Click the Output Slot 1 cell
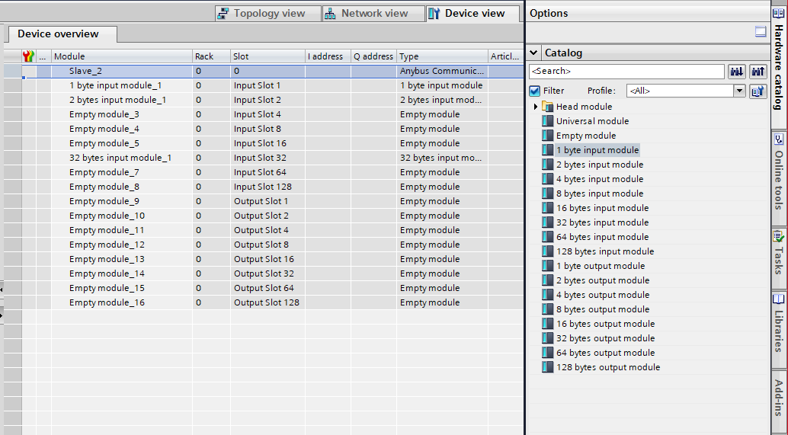This screenshot has height=435, width=788. (267, 201)
